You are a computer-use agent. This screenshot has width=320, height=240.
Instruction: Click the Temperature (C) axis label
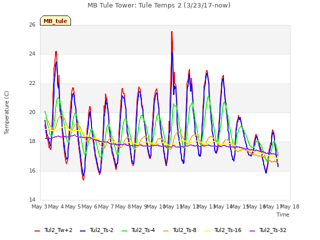tap(6, 112)
